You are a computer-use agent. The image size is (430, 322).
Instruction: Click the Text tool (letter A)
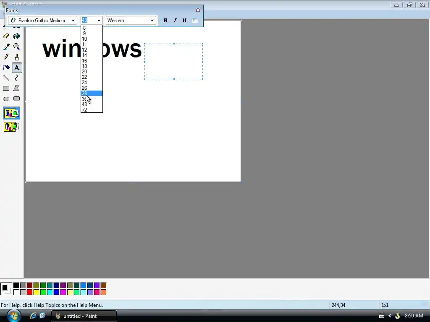coord(17,68)
